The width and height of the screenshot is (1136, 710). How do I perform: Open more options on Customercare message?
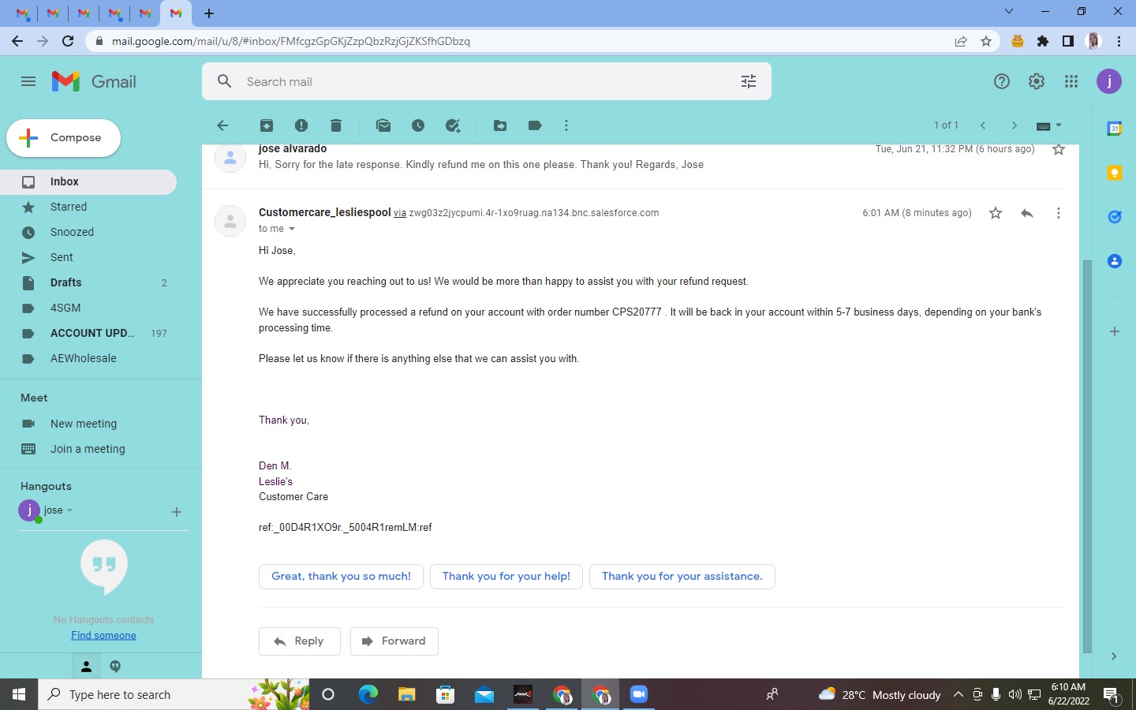(1059, 213)
